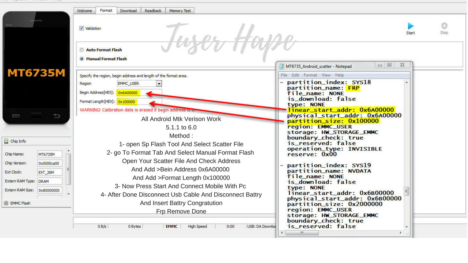Screen dimensions: 468x263
Task: Minimize the Notepad window
Action: [380, 65]
